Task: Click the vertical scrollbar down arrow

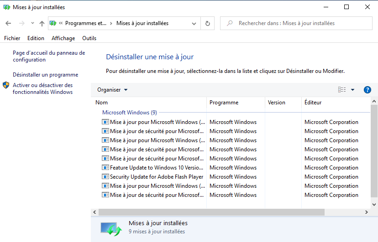Action: (374, 205)
